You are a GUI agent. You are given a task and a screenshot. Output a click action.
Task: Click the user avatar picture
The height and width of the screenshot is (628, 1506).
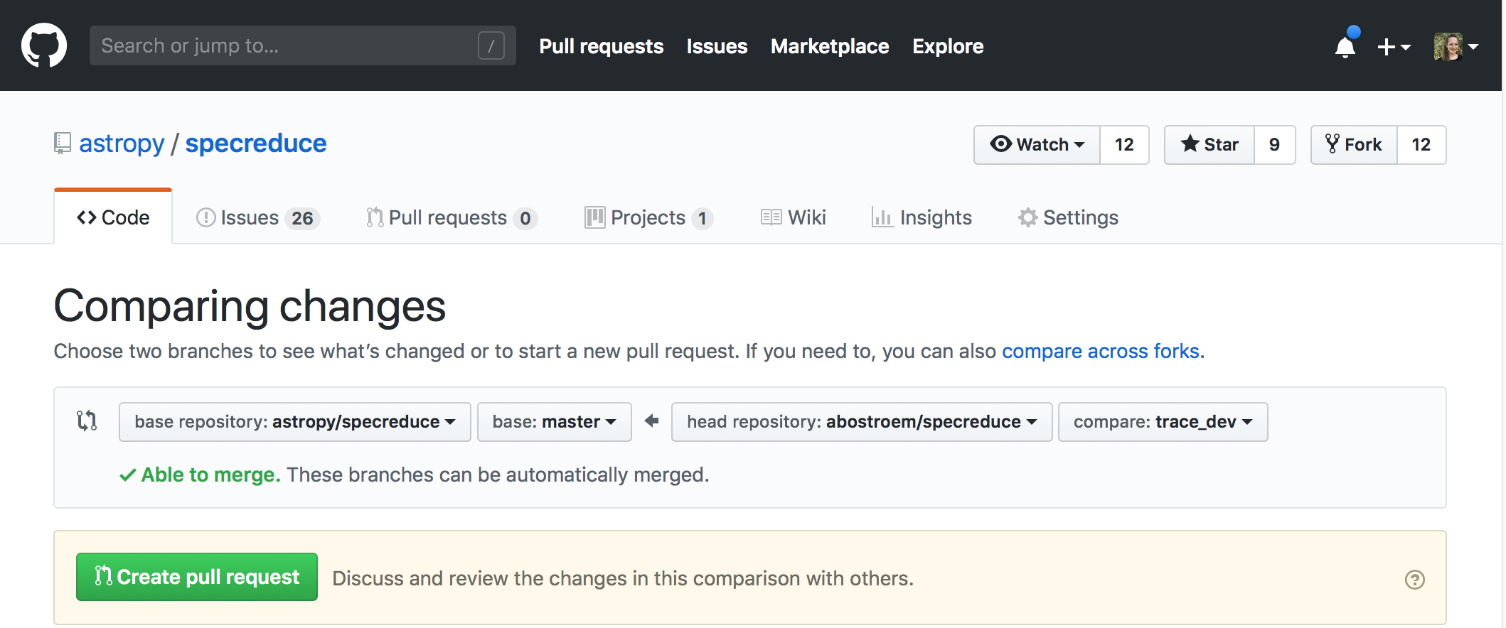click(1448, 47)
